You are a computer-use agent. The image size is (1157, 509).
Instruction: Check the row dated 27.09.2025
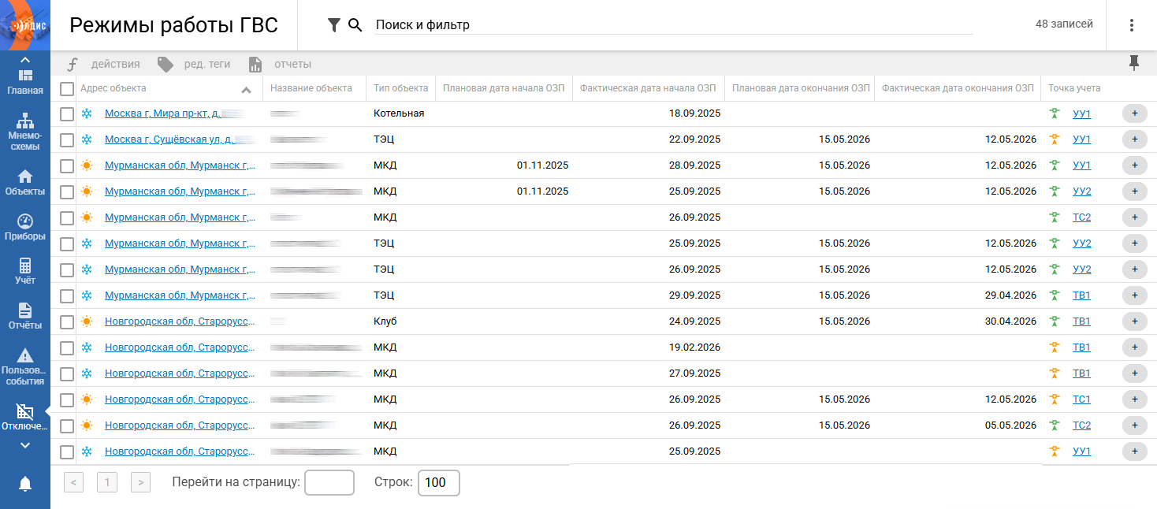click(67, 374)
